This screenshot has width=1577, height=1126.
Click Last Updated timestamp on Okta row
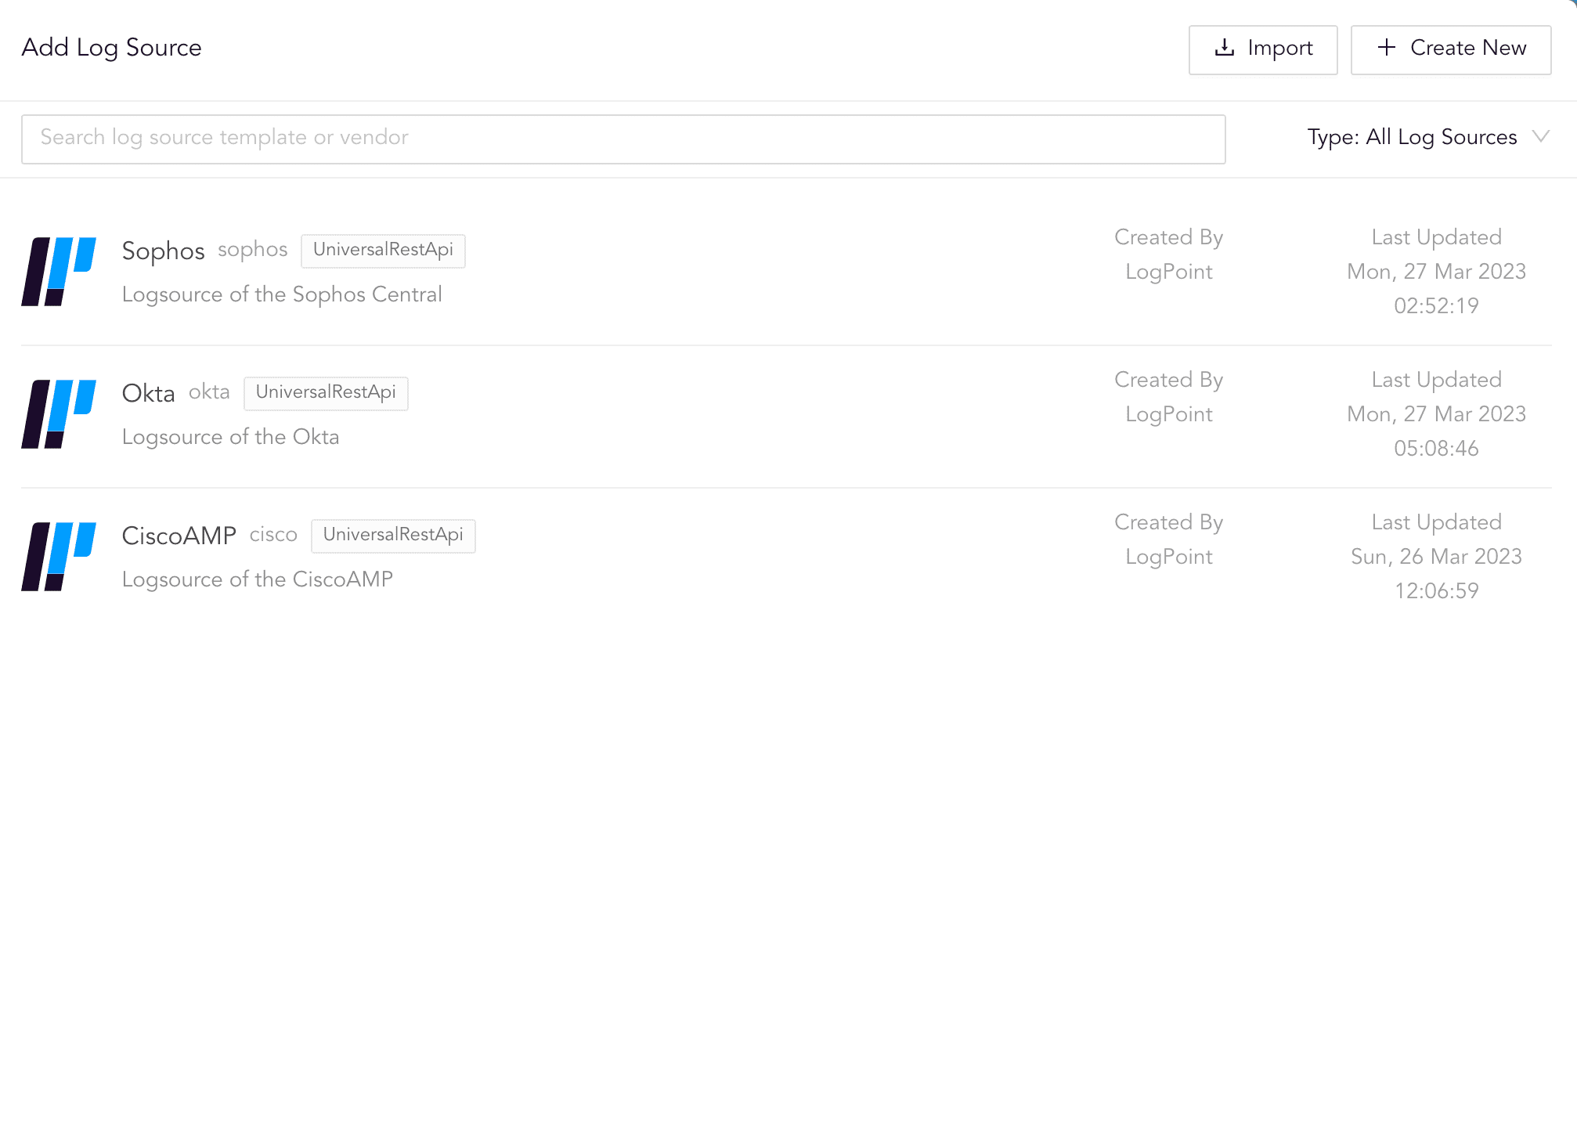pos(1435,414)
